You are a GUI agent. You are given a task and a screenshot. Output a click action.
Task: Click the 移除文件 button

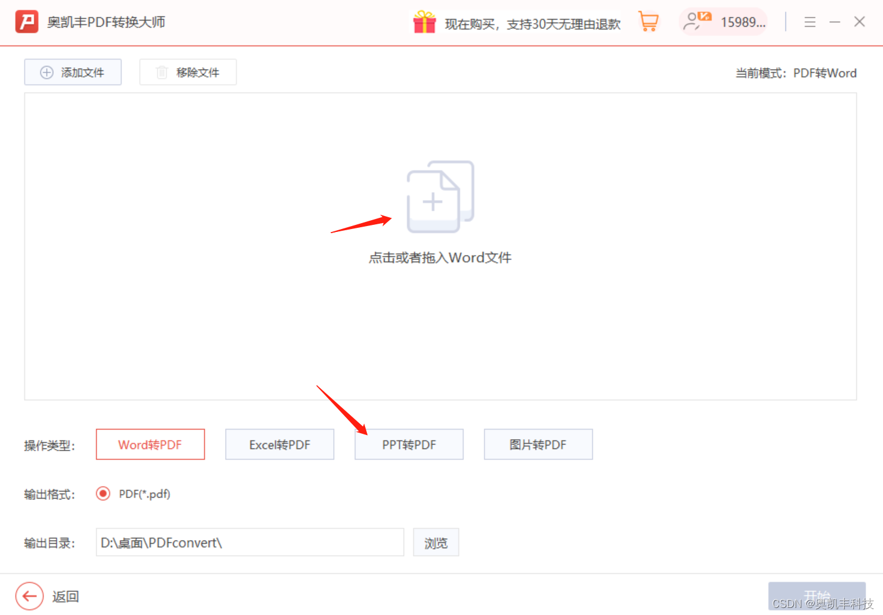[x=188, y=72]
